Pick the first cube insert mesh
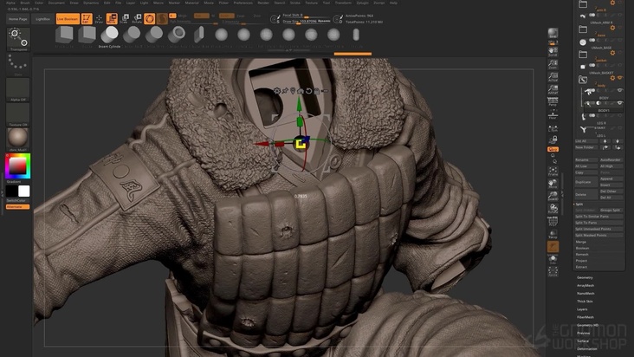 (64, 36)
